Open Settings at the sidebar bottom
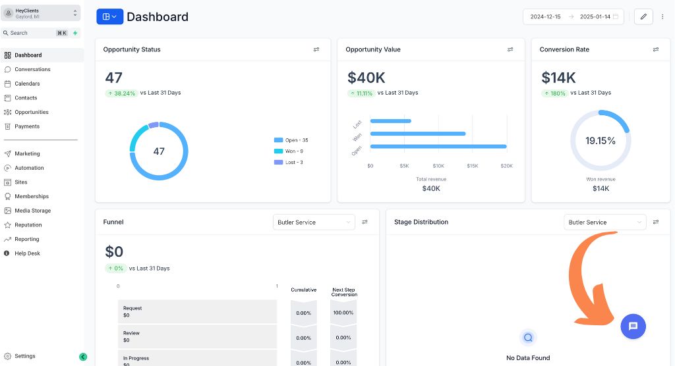 click(24, 356)
